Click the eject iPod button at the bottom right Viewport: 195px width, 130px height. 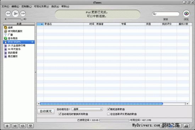tap(186, 126)
